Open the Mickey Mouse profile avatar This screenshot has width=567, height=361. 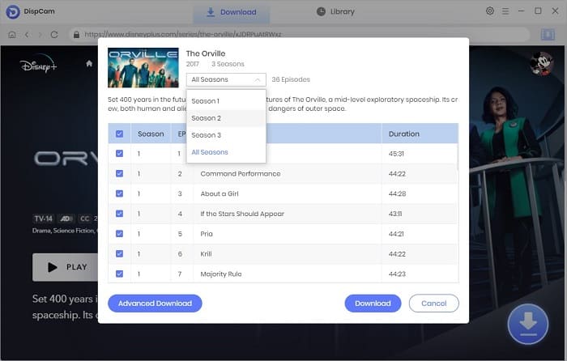[x=541, y=64]
